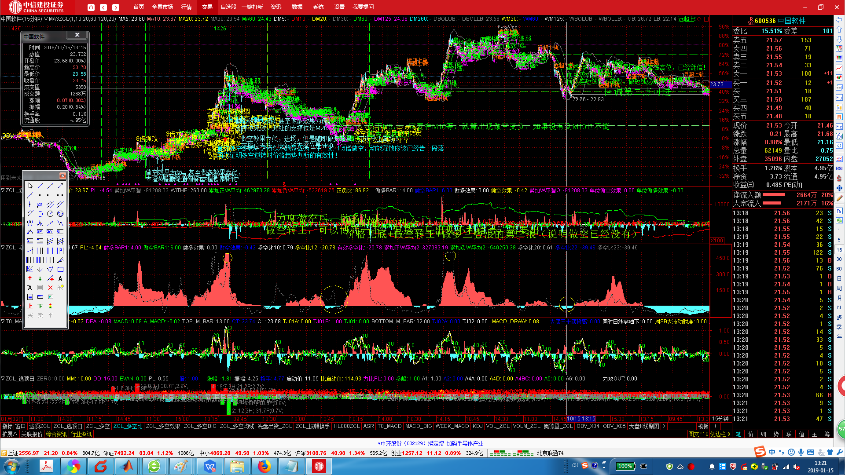Open the 全景市场 menu
The height and width of the screenshot is (475, 845).
click(162, 7)
